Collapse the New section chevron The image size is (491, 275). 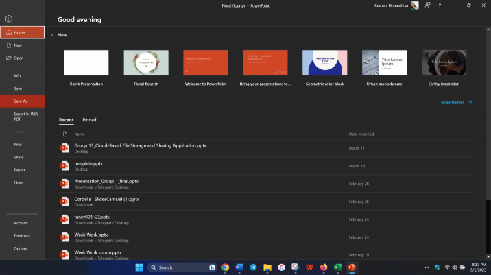52,35
